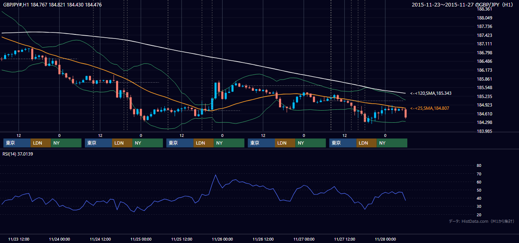The image size is (519, 243).
Task: Click the 184.298 price axis label
Action: (x=484, y=122)
